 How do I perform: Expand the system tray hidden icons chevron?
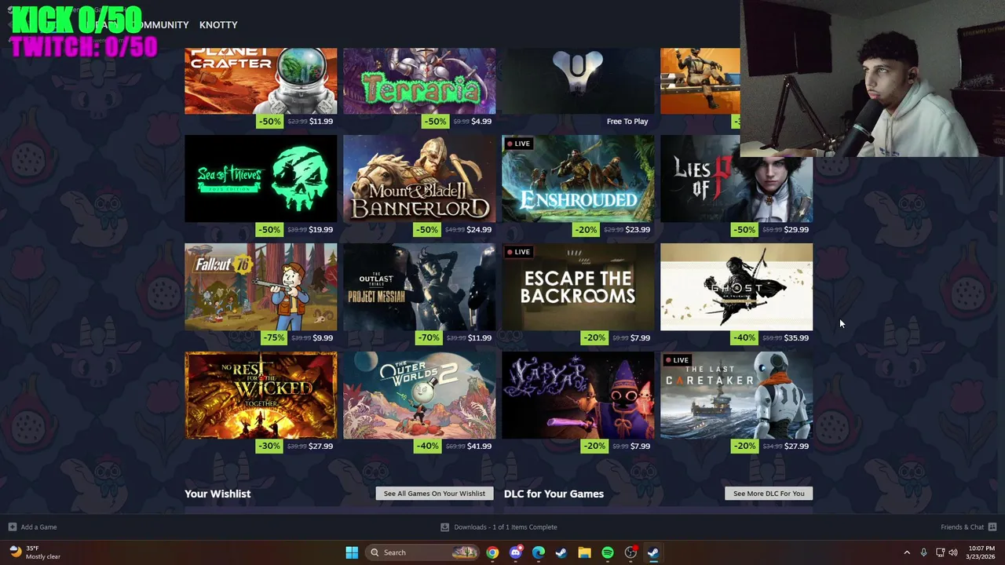click(x=907, y=552)
